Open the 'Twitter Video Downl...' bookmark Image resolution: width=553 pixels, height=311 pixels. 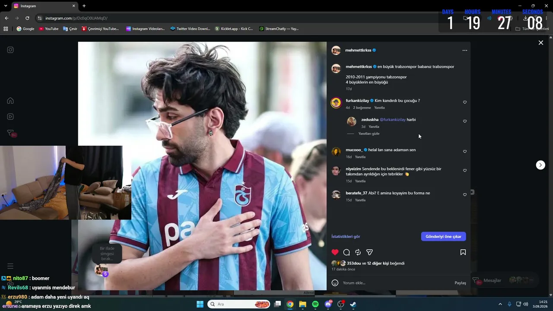tap(191, 29)
